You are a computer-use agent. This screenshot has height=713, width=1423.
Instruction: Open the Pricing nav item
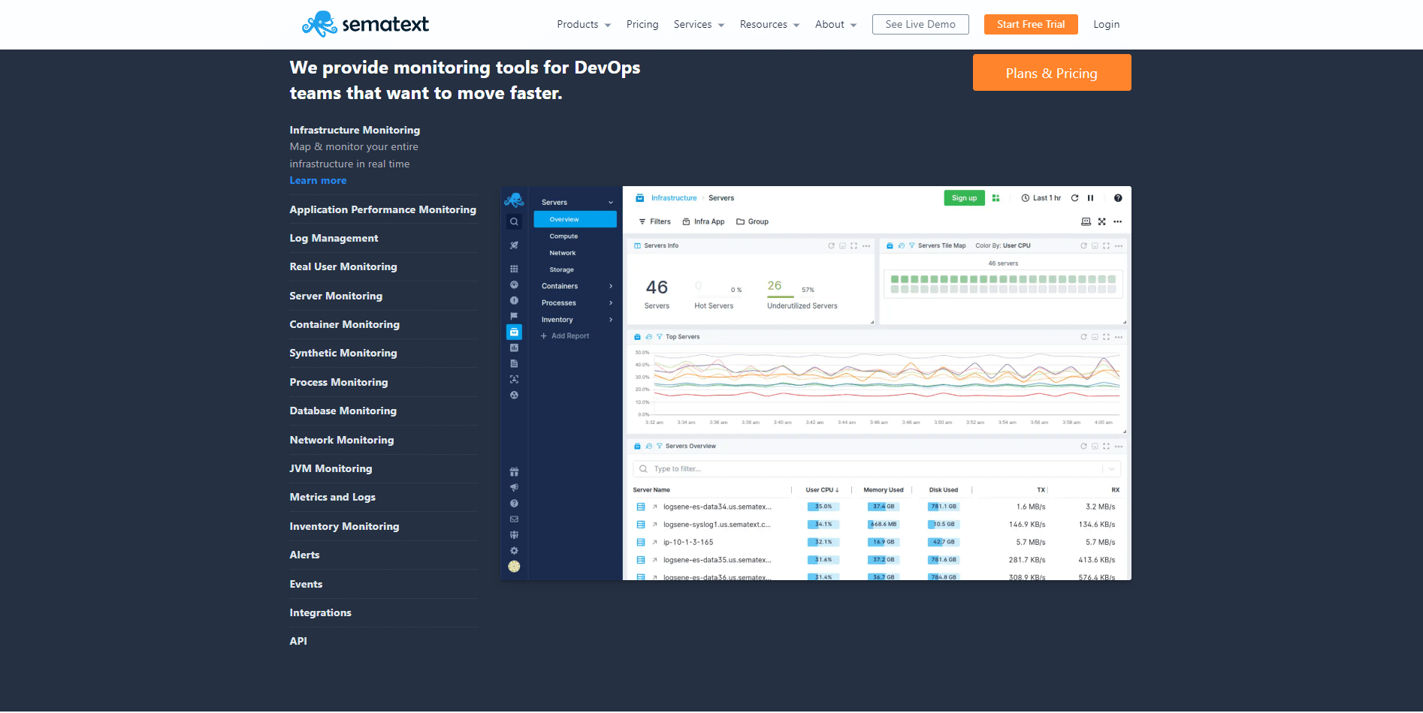point(642,24)
